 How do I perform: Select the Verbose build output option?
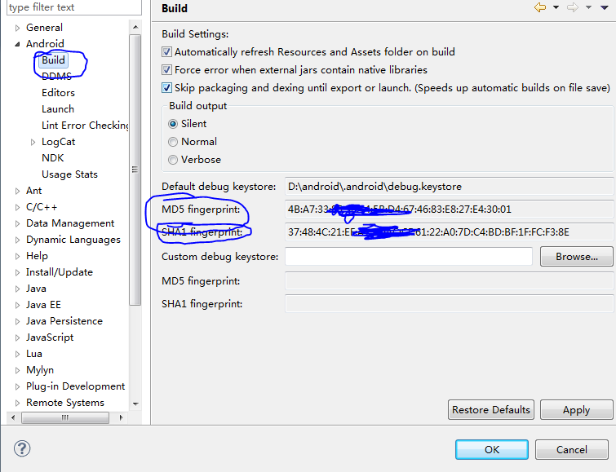pyautogui.click(x=173, y=160)
